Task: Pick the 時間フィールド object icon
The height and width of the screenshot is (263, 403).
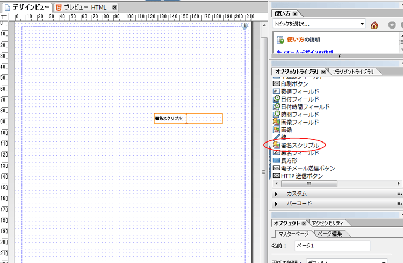Action: pyautogui.click(x=276, y=114)
